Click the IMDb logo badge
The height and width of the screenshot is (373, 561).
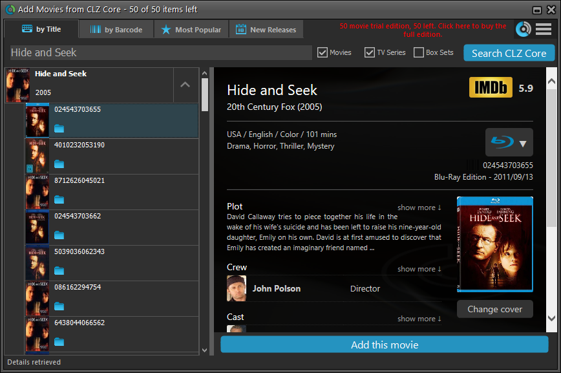[489, 88]
